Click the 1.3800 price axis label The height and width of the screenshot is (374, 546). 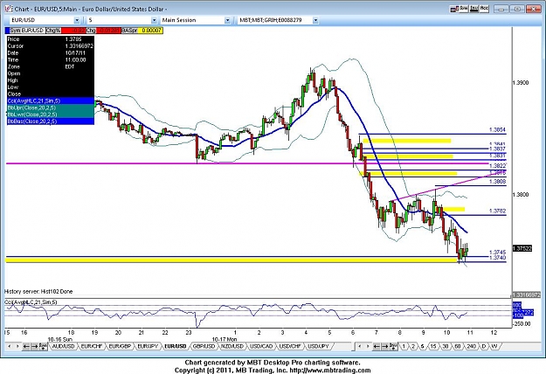click(521, 195)
